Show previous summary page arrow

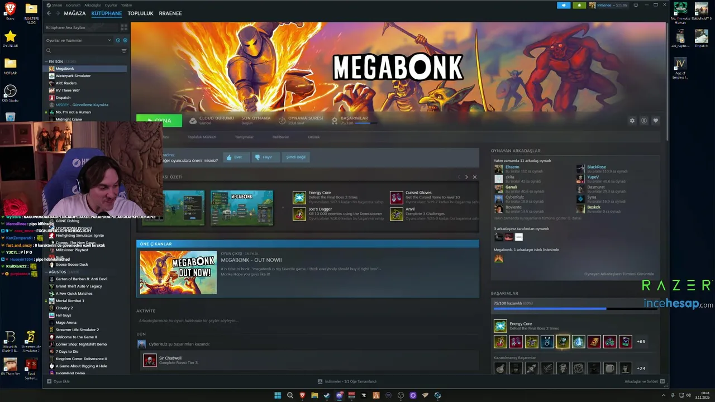click(459, 177)
